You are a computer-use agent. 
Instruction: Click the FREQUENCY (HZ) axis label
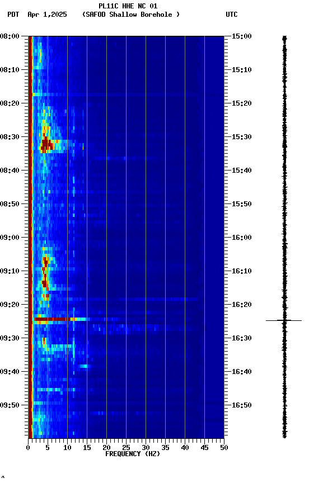point(133,454)
